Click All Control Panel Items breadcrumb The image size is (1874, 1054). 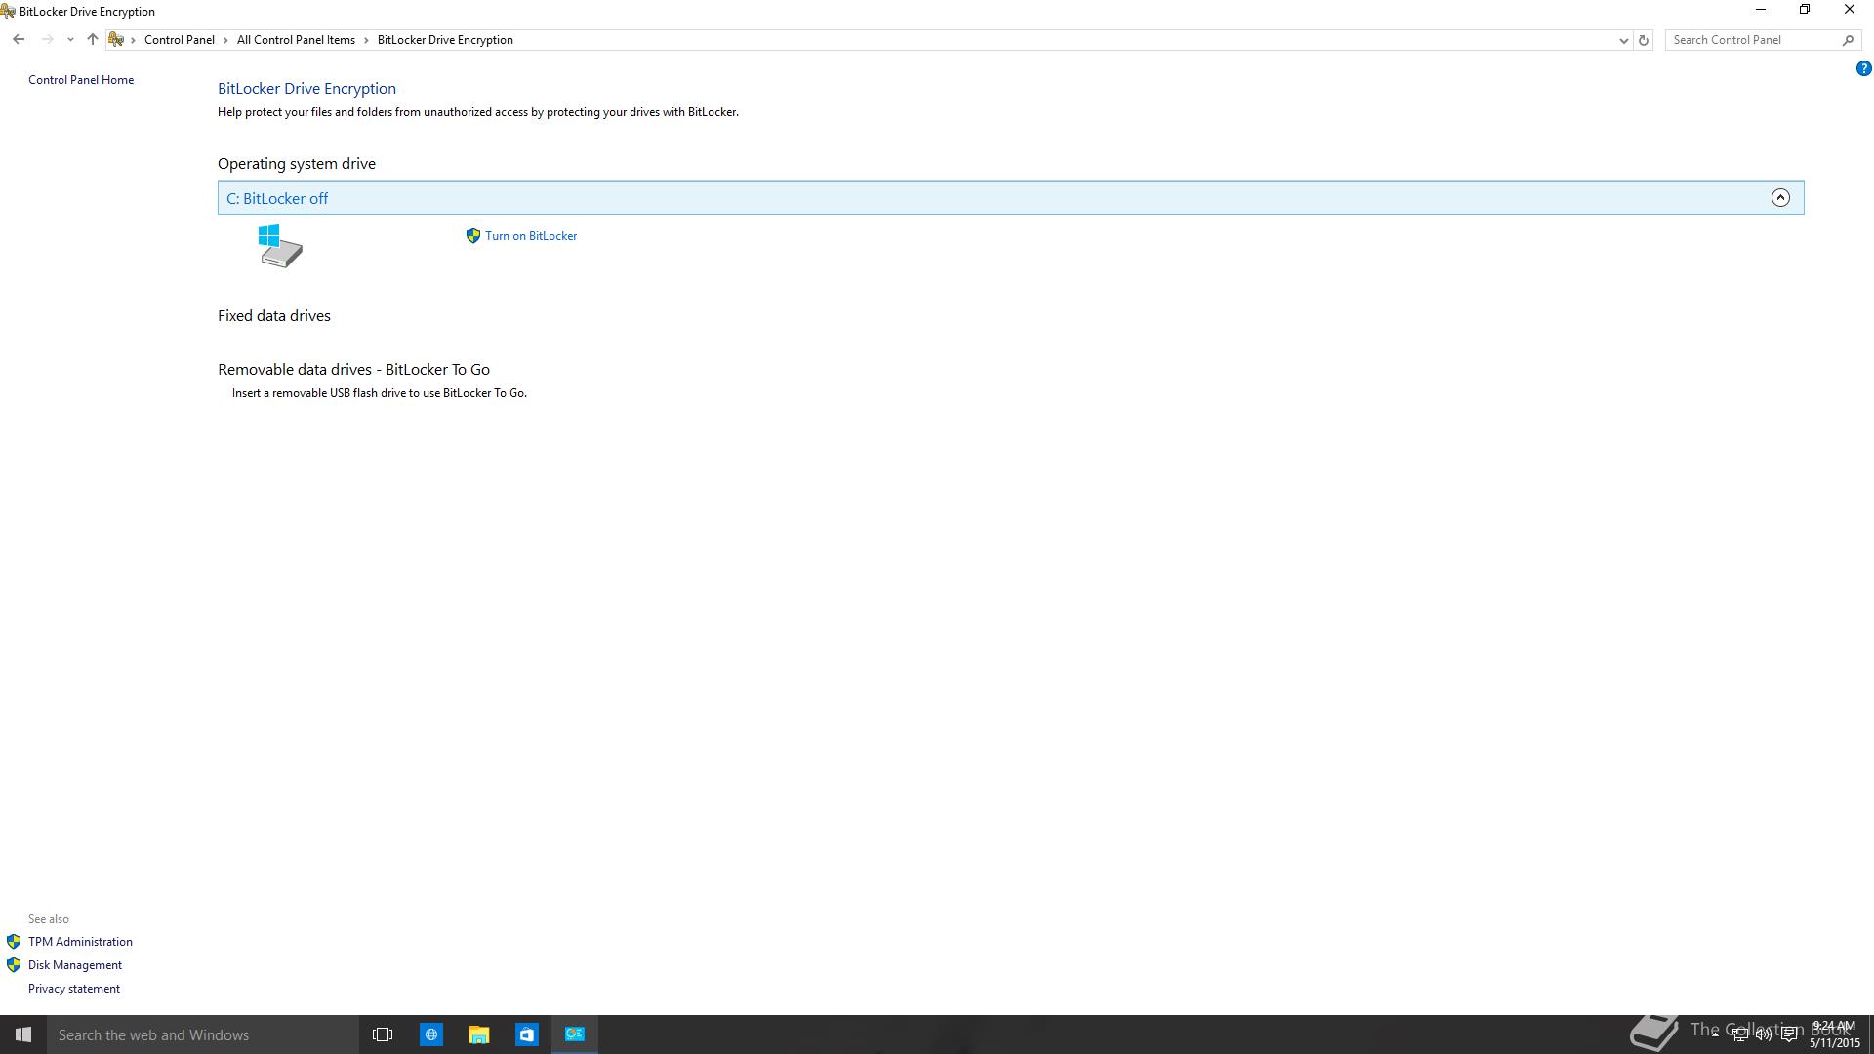point(296,40)
